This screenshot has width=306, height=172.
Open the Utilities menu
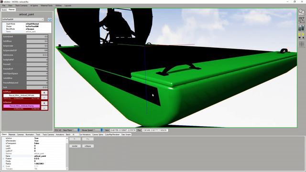point(58,6)
